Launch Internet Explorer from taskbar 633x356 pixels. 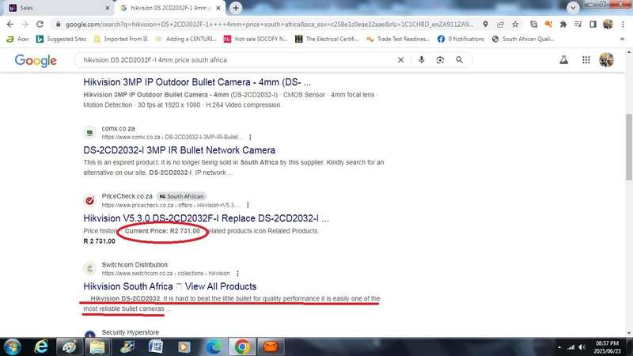[41, 347]
